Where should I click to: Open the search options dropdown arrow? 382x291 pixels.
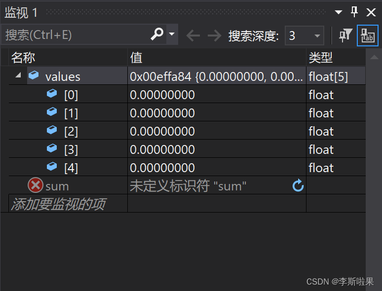[172, 34]
